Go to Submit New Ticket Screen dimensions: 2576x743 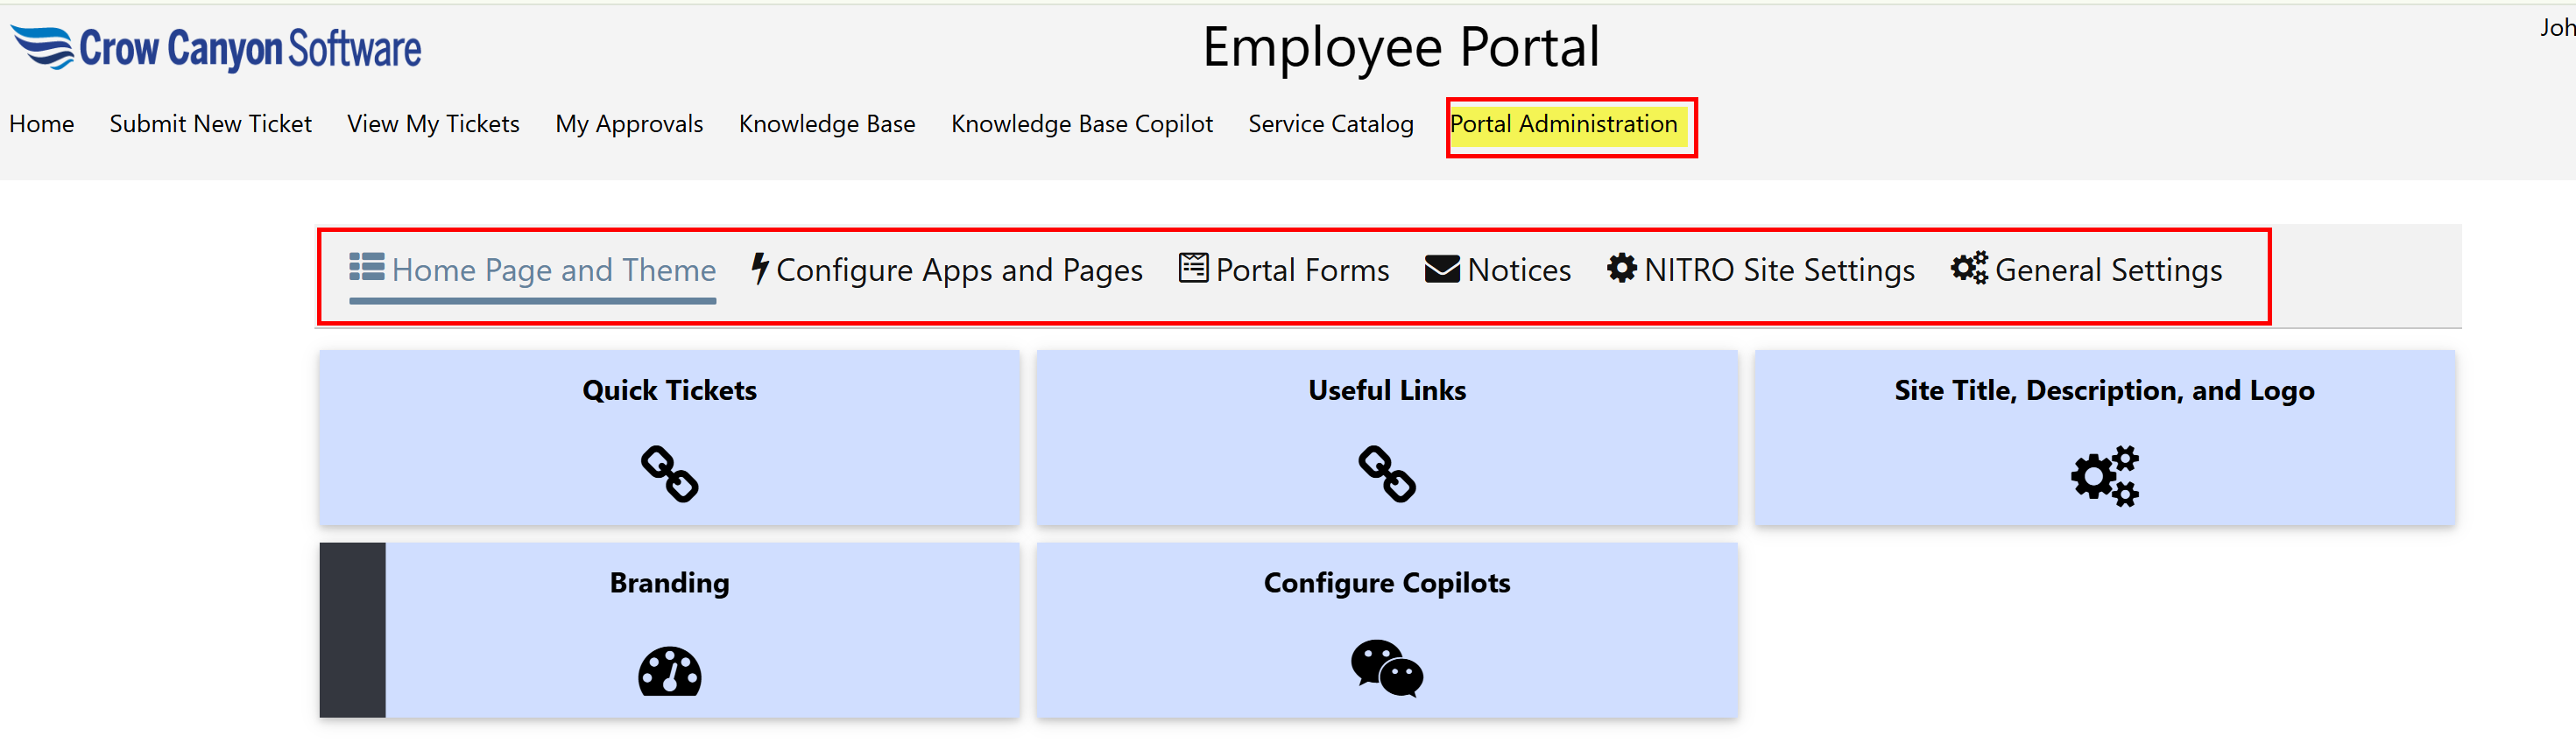(x=210, y=124)
